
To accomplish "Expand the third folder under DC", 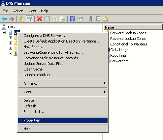I will tap(10, 48).
